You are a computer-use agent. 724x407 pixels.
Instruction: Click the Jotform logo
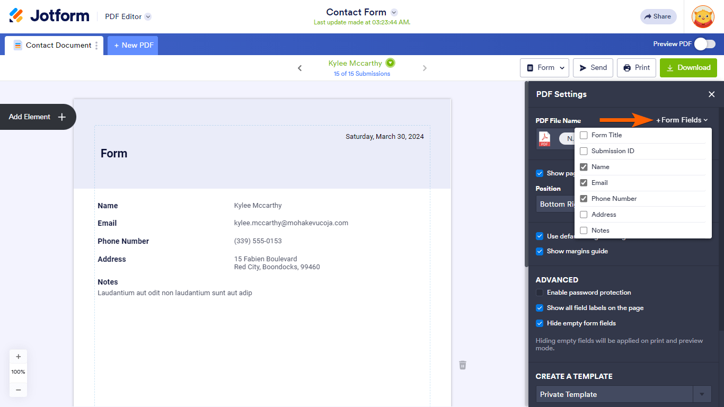[49, 16]
